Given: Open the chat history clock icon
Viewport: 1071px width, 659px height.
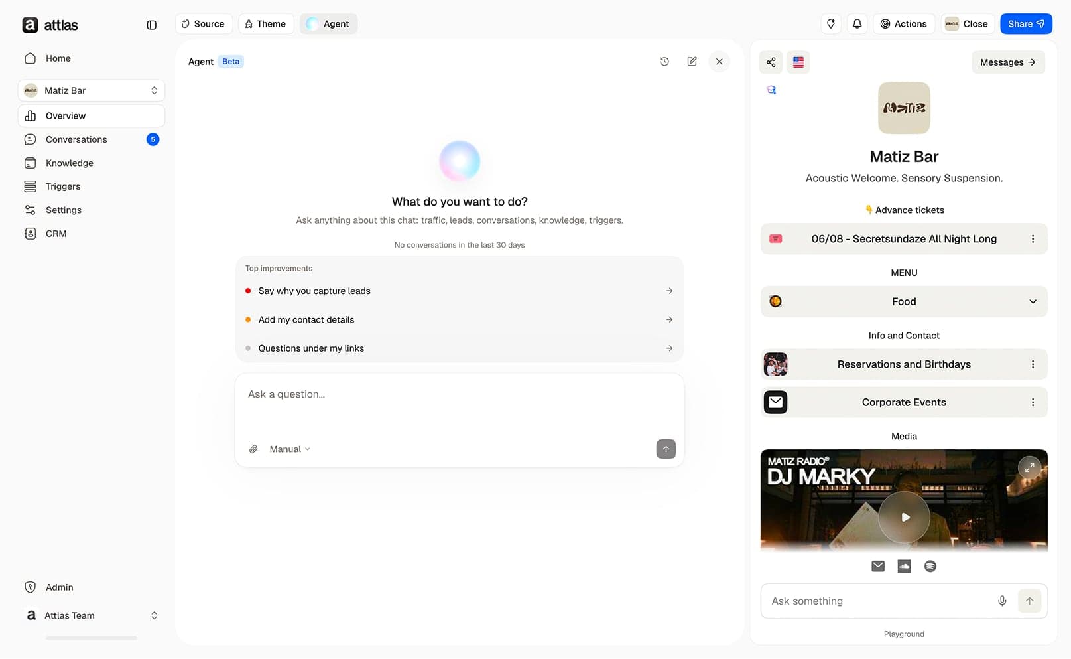Looking at the screenshot, I should coord(664,62).
